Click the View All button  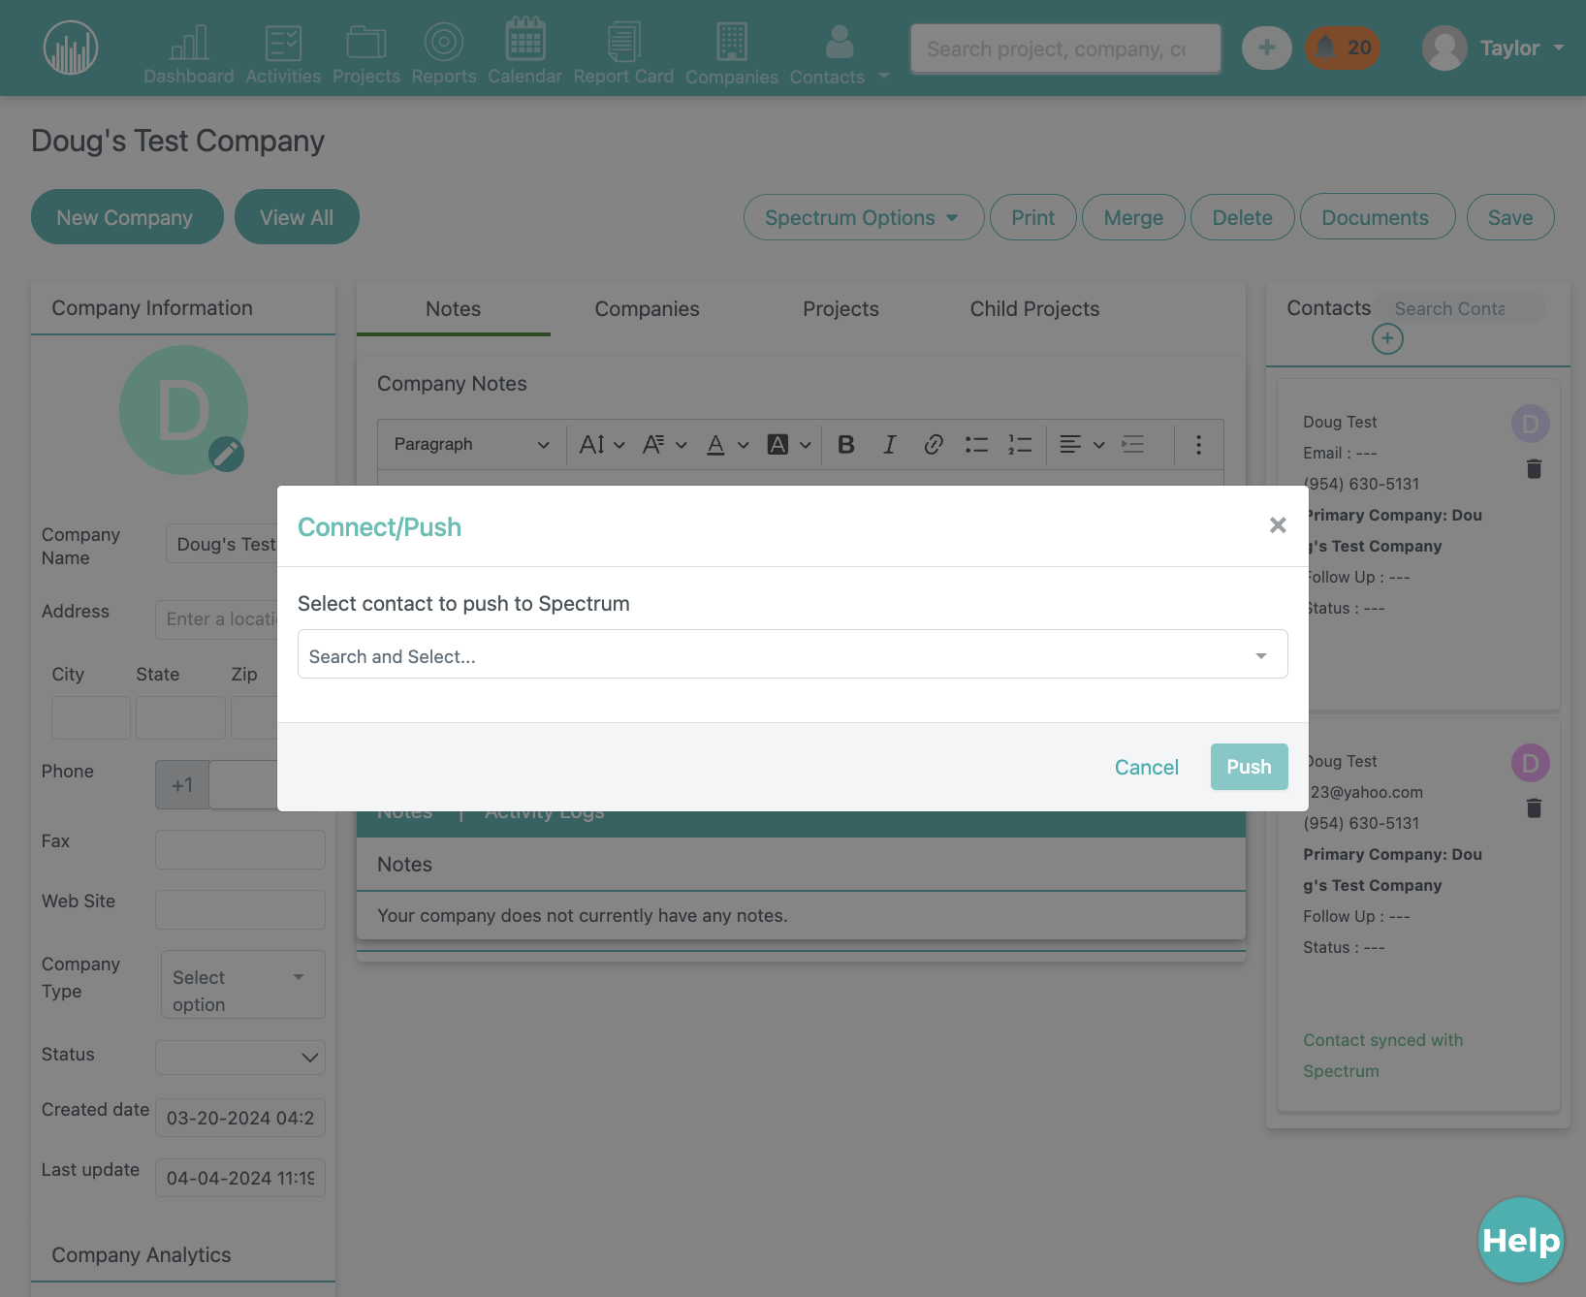[297, 217]
